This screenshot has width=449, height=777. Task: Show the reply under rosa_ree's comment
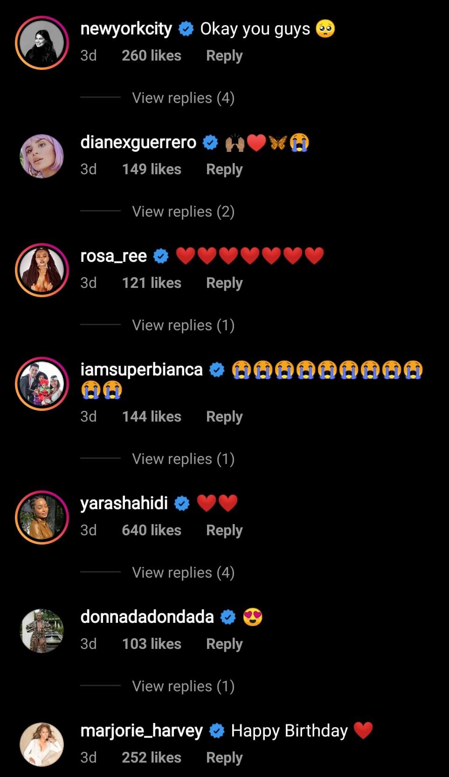click(183, 325)
